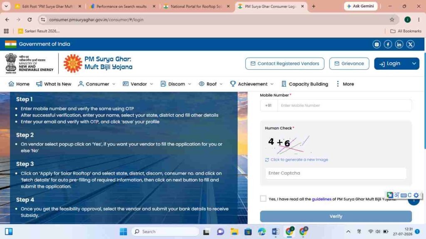
Task: Open the Windows widgets panel icon
Action: [9, 232]
